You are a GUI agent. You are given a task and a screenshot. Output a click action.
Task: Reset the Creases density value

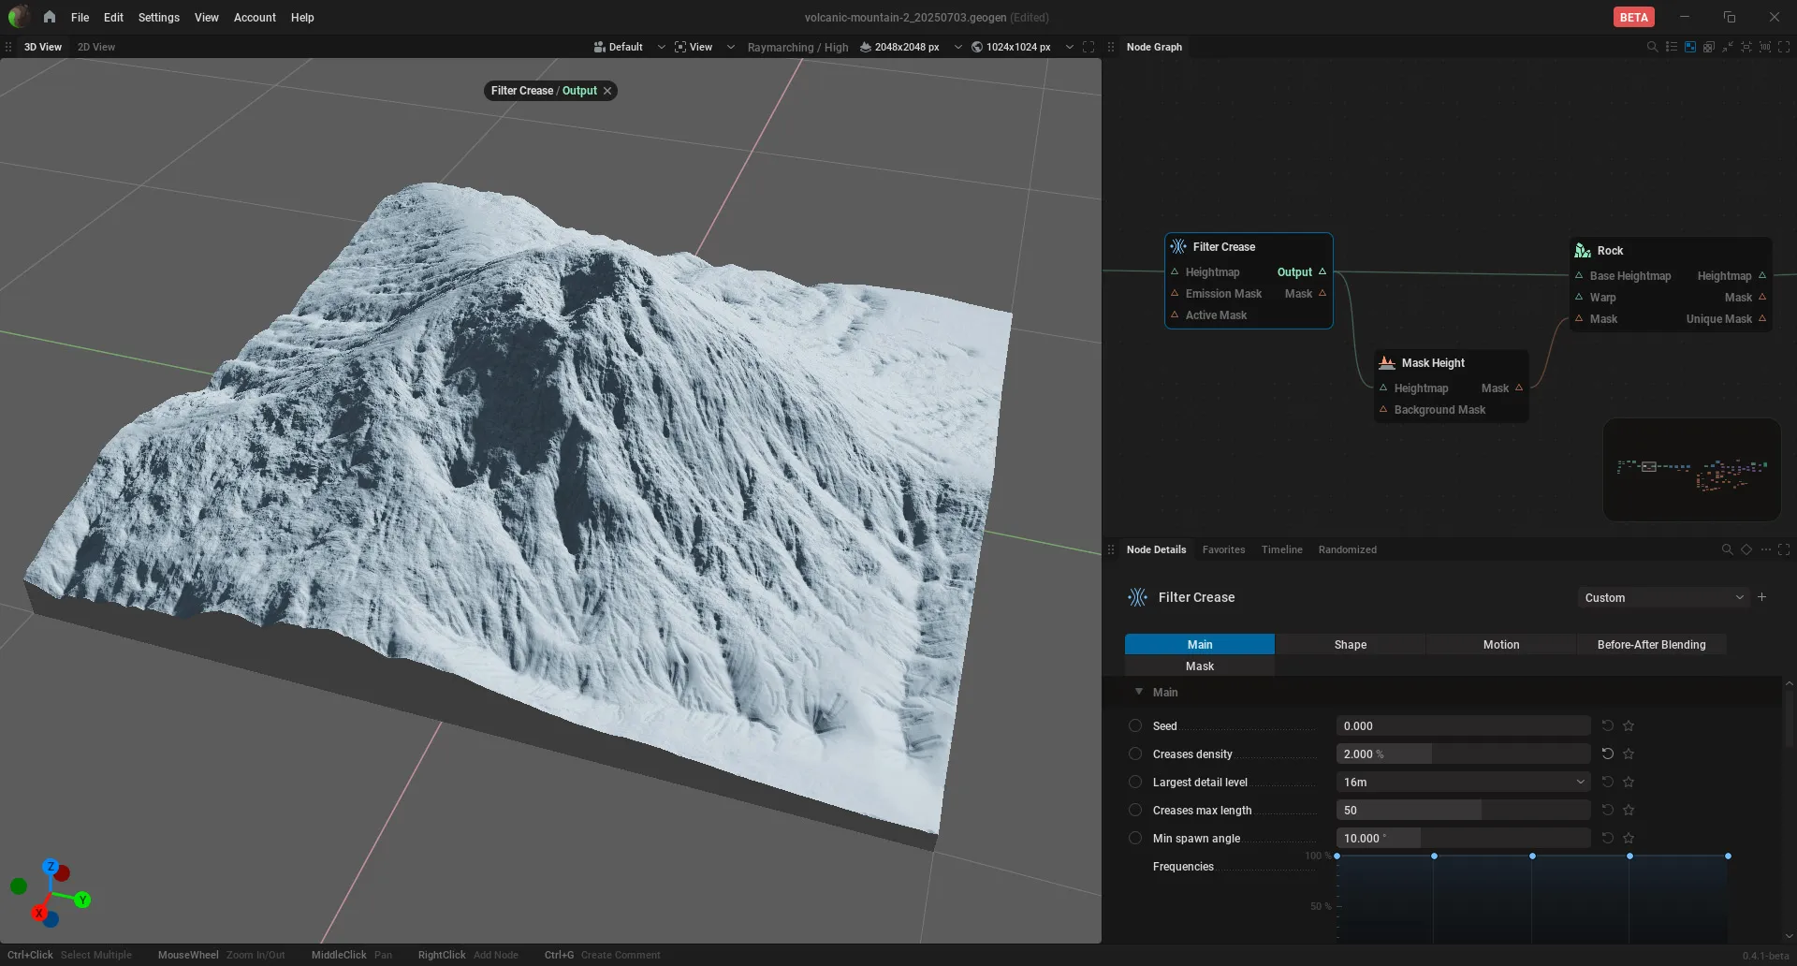click(x=1607, y=754)
